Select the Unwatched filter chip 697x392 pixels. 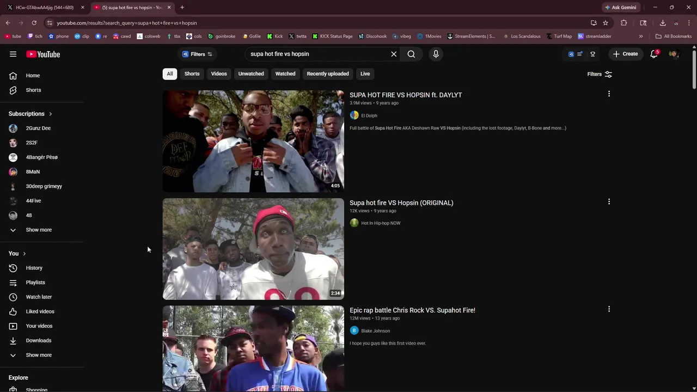tap(251, 74)
